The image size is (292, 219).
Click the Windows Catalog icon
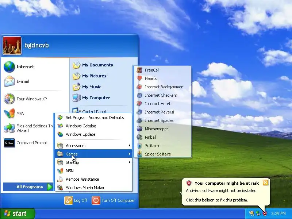tap(60, 126)
